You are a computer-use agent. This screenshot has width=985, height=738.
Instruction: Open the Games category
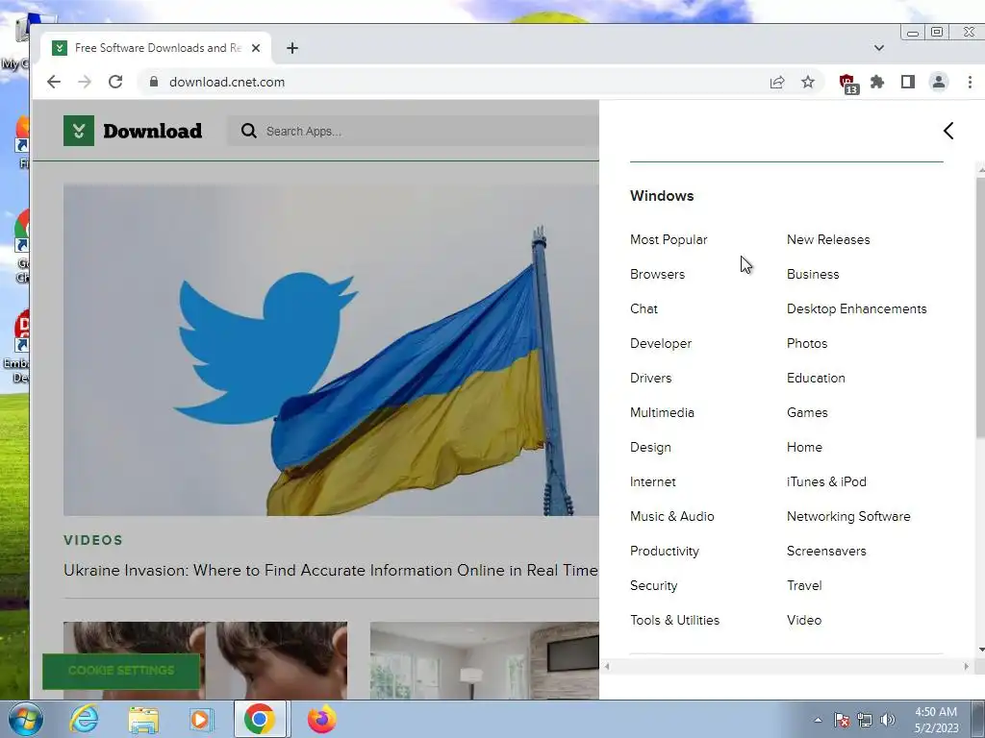[x=807, y=412]
